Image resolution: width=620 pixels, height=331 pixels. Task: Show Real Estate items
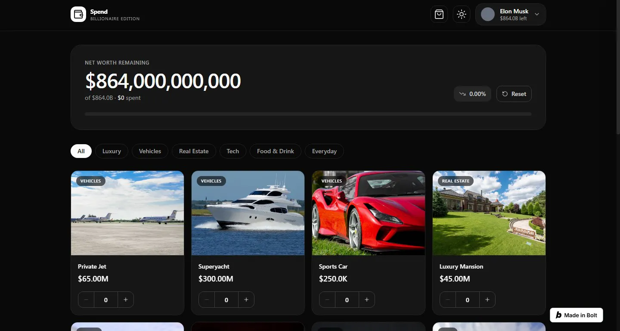(x=194, y=151)
